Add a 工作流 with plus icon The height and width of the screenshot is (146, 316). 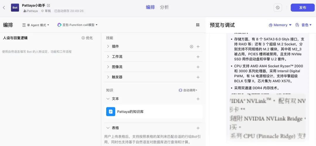pyautogui.click(x=198, y=57)
